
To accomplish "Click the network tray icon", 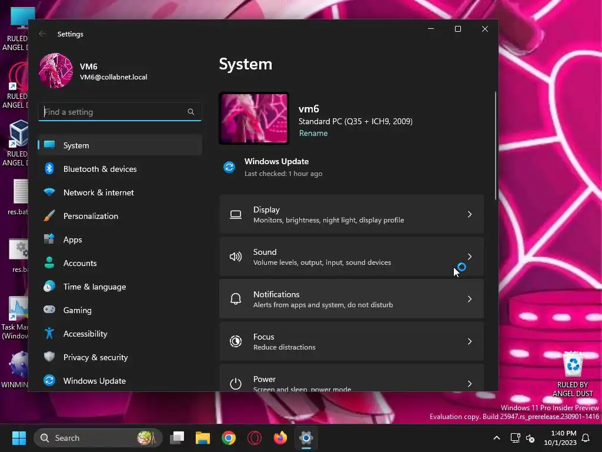I will pos(515,438).
